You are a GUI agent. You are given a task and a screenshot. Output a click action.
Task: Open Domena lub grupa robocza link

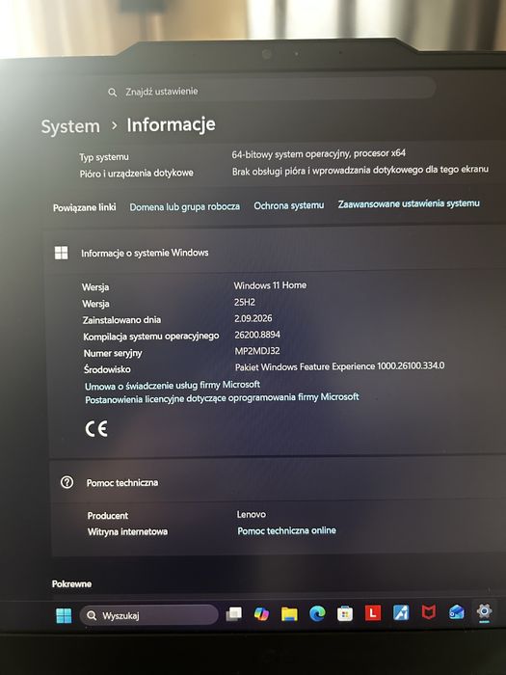(185, 207)
